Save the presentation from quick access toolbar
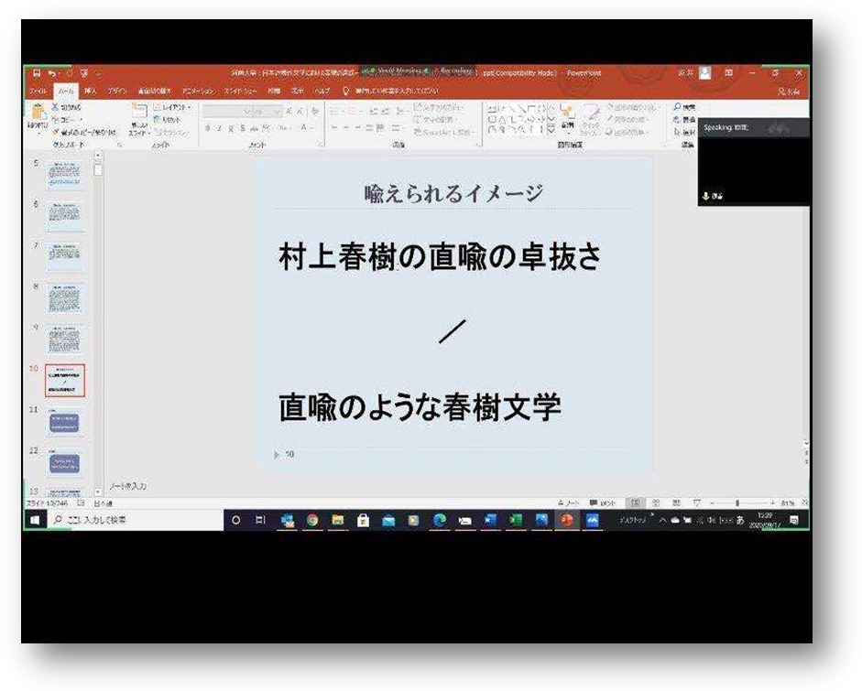 (x=37, y=73)
